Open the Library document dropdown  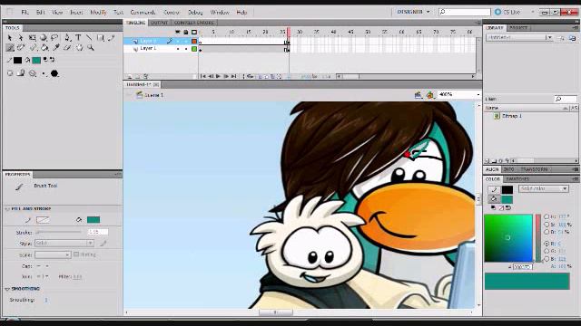519,37
